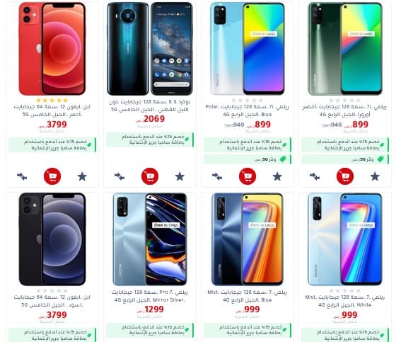Compare the red iPhone 12 using arrows icon
The height and width of the screenshot is (342, 401).
(x=22, y=176)
